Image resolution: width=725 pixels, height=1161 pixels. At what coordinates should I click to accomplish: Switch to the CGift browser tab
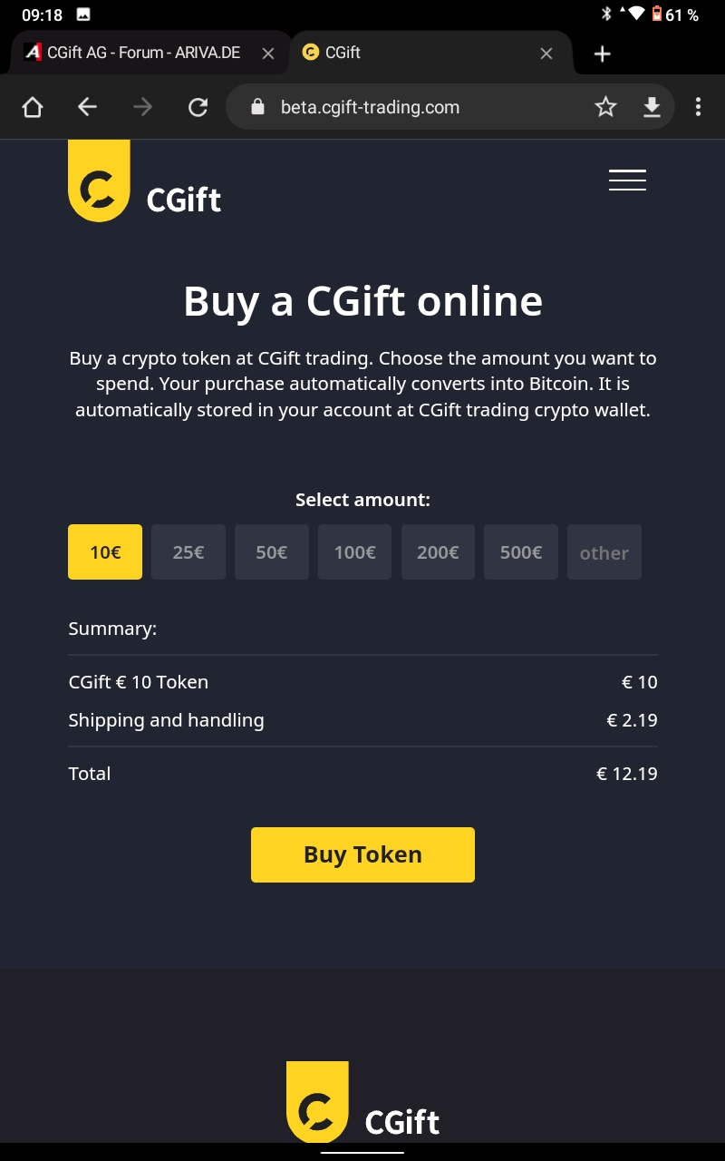click(417, 53)
